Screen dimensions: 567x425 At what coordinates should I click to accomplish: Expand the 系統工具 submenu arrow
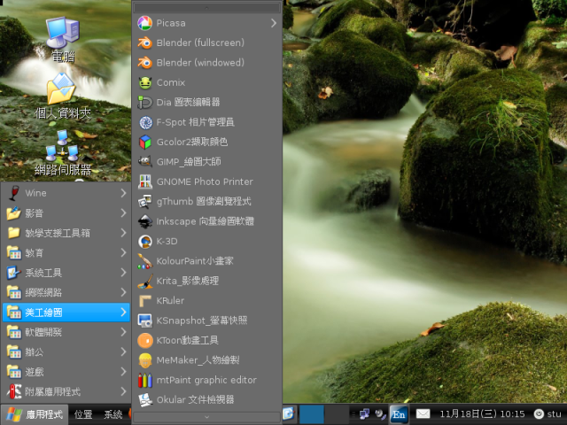tap(123, 273)
